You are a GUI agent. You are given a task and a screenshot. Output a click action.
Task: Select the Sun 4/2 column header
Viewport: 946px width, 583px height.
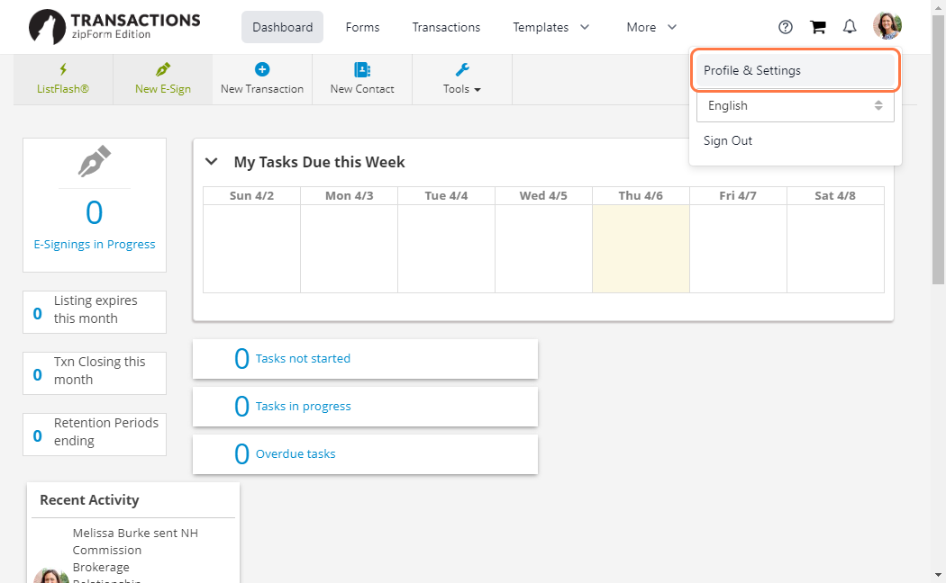pos(251,196)
